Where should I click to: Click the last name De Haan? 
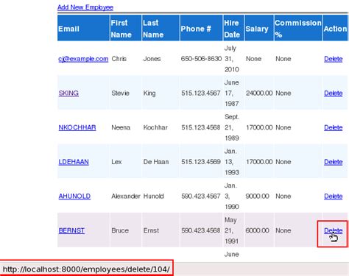coord(156,162)
